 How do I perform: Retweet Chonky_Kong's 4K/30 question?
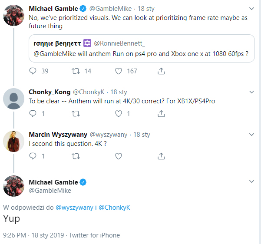tap(76, 114)
